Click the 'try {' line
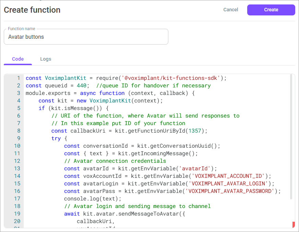299x232 pixels. (x=59, y=138)
